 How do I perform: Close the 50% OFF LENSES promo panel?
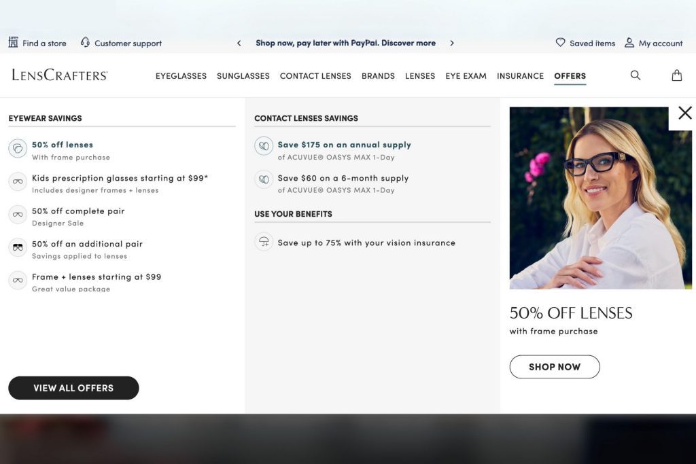coord(685,113)
